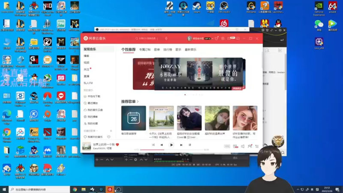Viewport: 343px width, 193px height.
Task: Open the current song album cover
Action: (x=87, y=146)
